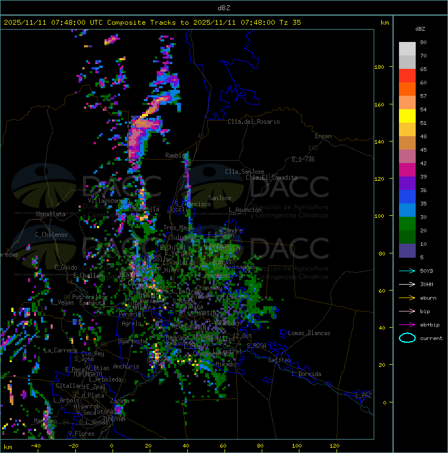Viewport: 448px width, 453px height.
Task: Click the 'Clla.SanJose' map label
Action: [x=244, y=172]
